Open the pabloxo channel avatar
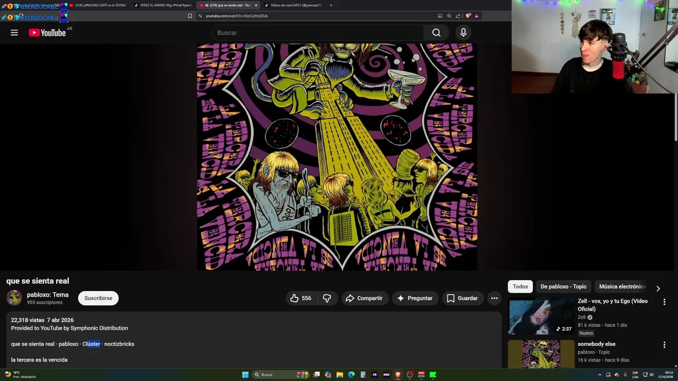Viewport: 678px width, 381px height. [14, 298]
